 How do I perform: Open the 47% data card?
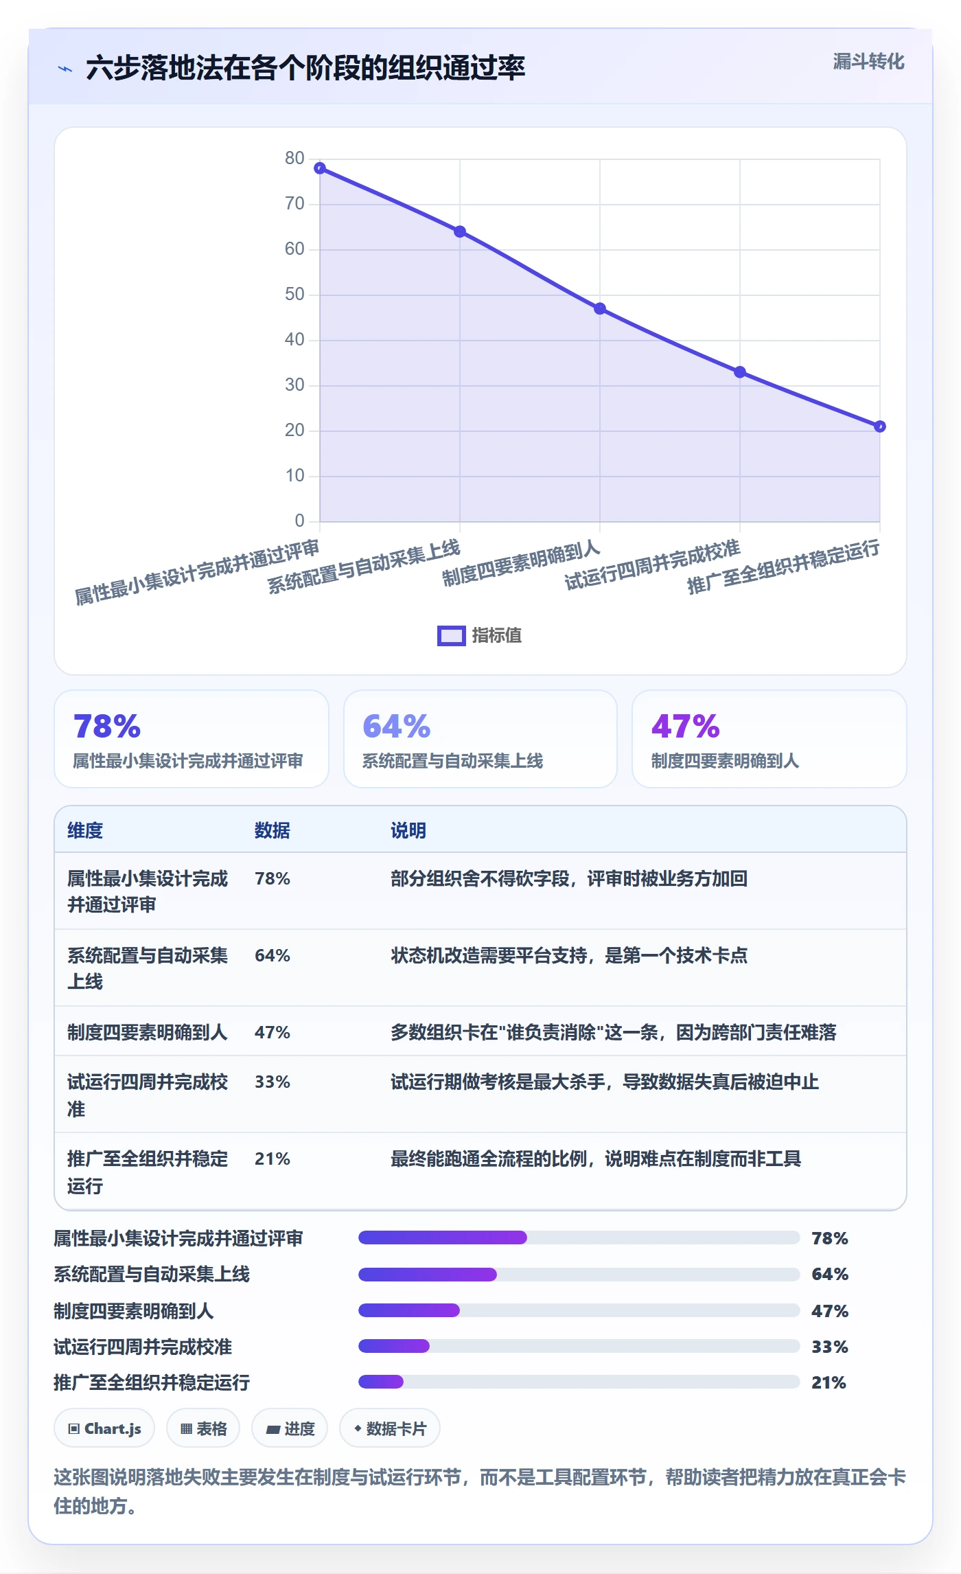769,739
